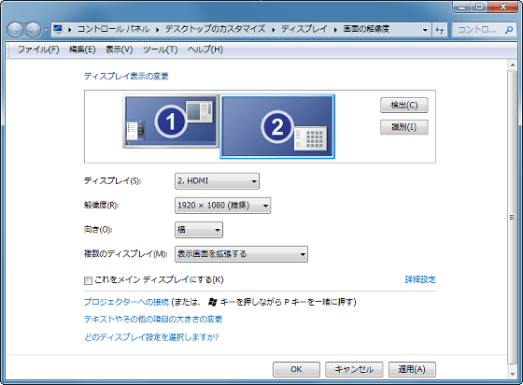Click the search magnifier icon
The width and height of the screenshot is (523, 385).
tap(509, 30)
